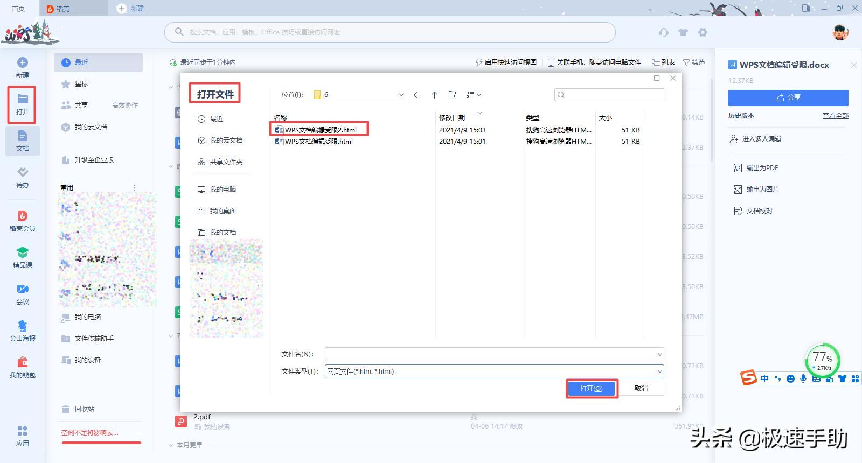This screenshot has width=862, height=463.
Task: Click the headset support icon
Action: tap(664, 32)
